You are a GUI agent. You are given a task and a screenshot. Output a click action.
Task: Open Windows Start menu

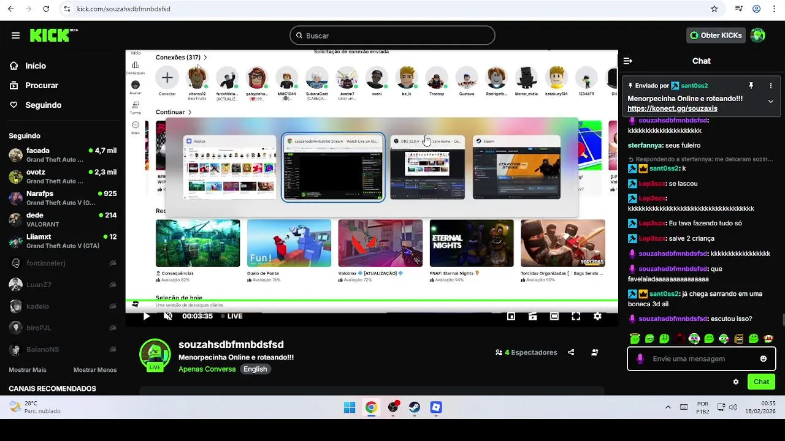pos(350,407)
